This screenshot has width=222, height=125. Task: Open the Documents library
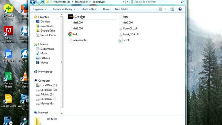click(47, 49)
